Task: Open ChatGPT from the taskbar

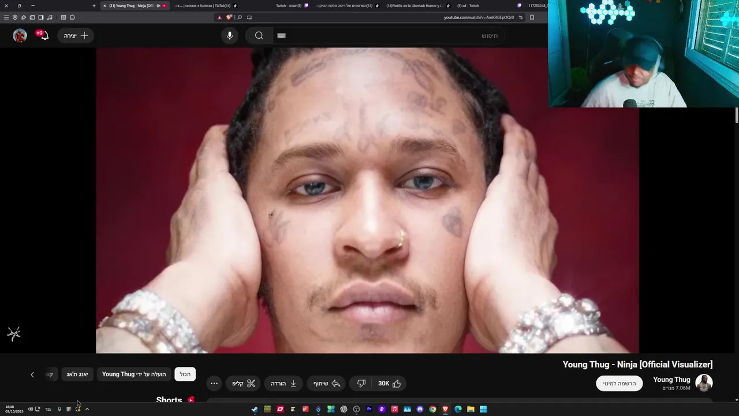Action: (344, 409)
